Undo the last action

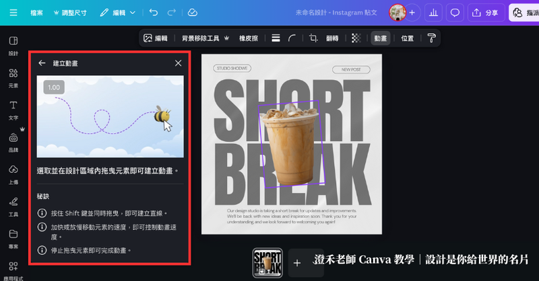(x=154, y=13)
